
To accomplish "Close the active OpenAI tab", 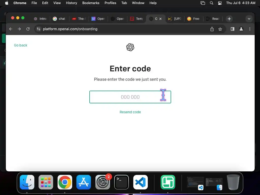I will tap(160, 19).
